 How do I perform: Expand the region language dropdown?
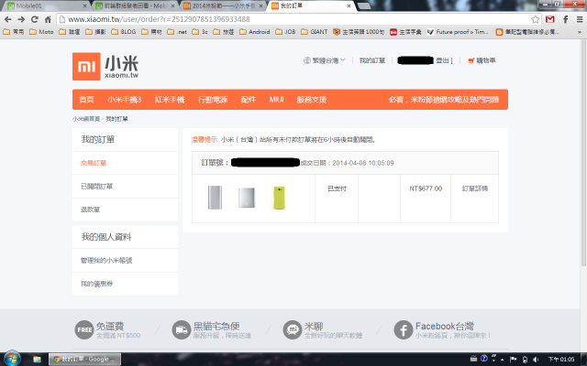324,60
